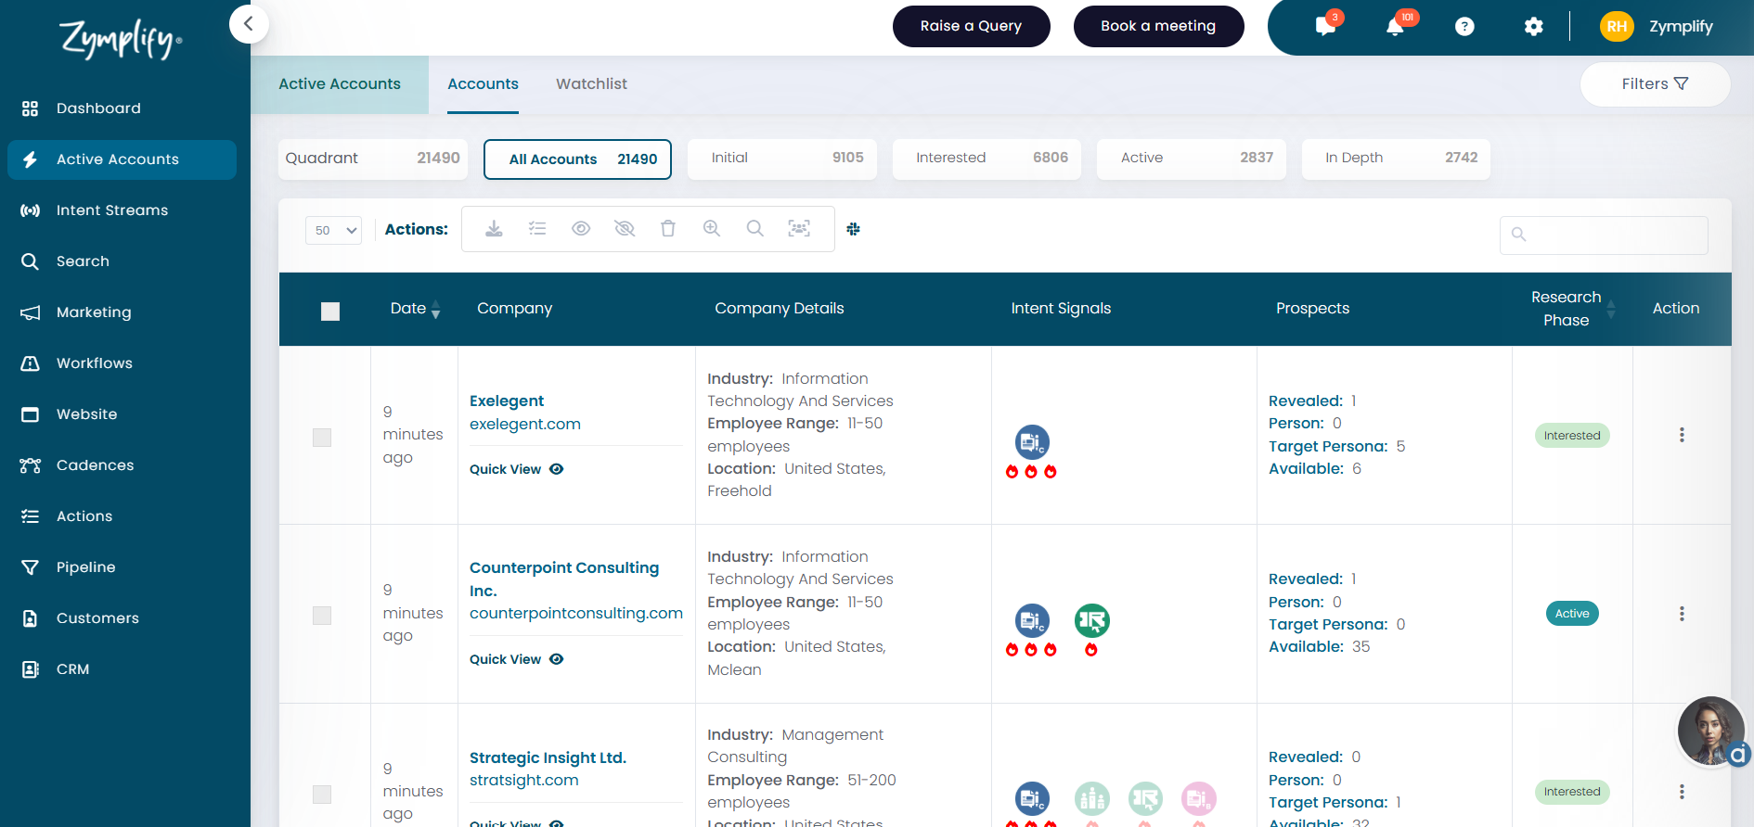The width and height of the screenshot is (1754, 827).
Task: Click the plain magnifier action icon
Action: click(x=755, y=228)
